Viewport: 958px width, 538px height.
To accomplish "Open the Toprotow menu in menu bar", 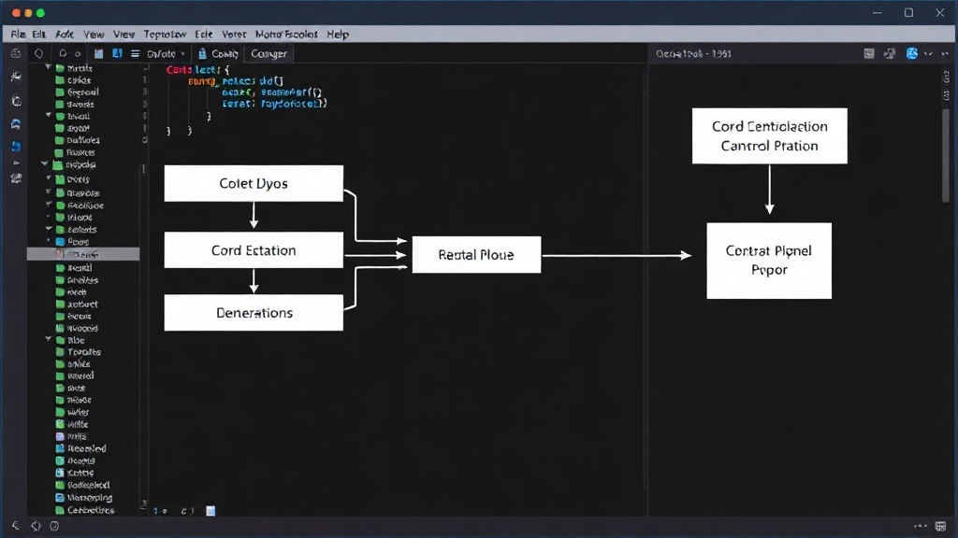I will (165, 35).
